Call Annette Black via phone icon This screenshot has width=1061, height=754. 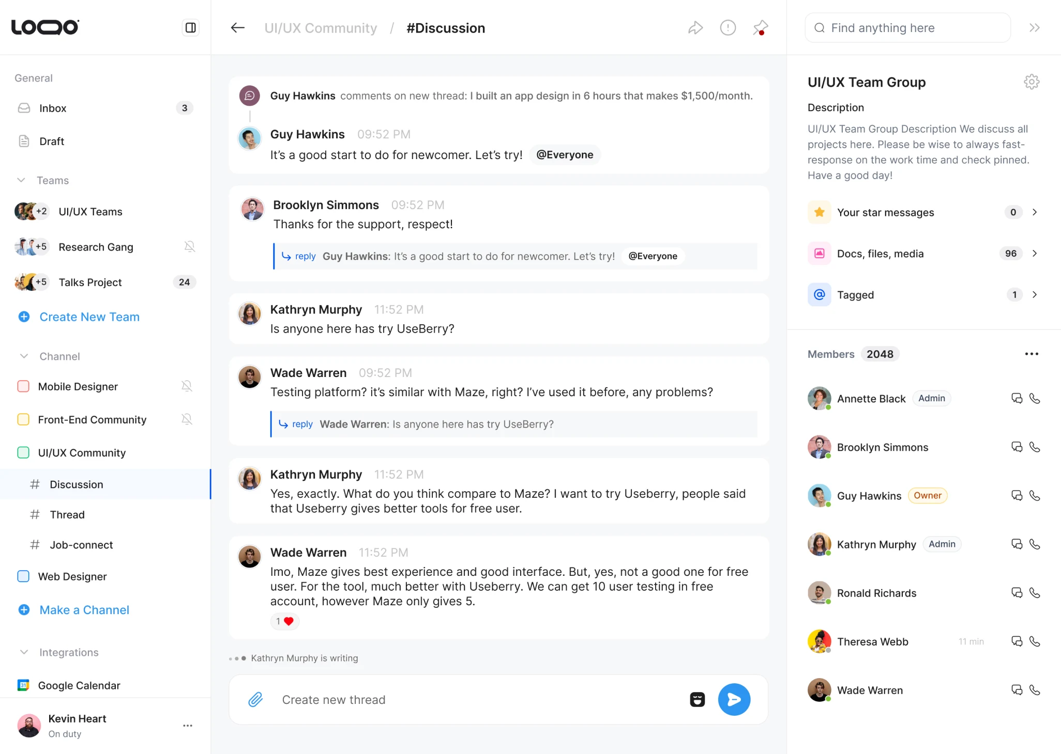point(1035,398)
